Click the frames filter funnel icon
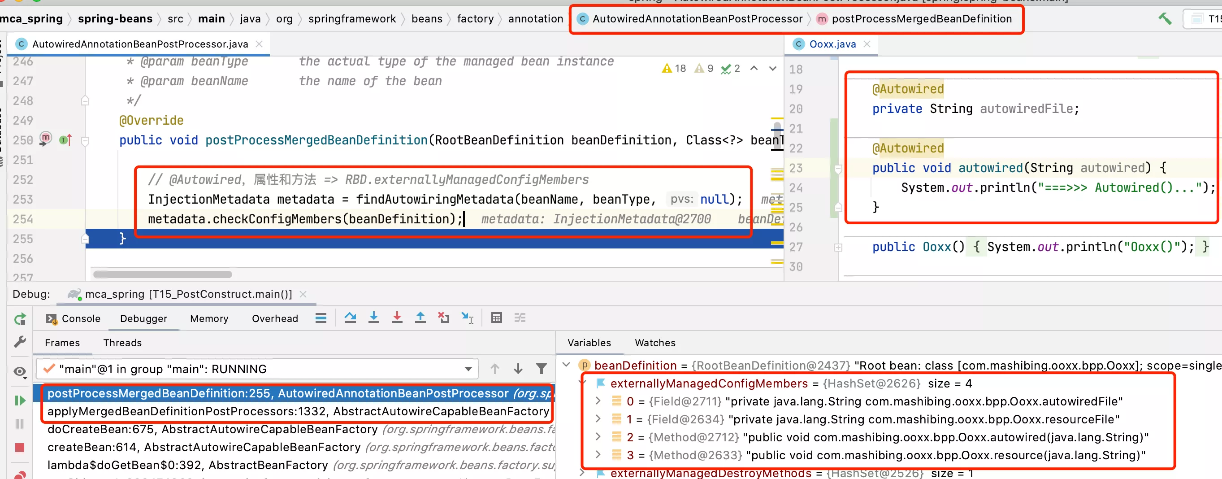 (541, 369)
